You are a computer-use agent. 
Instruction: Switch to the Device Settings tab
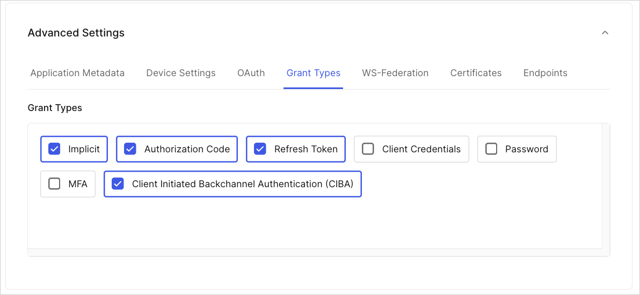pyautogui.click(x=181, y=73)
